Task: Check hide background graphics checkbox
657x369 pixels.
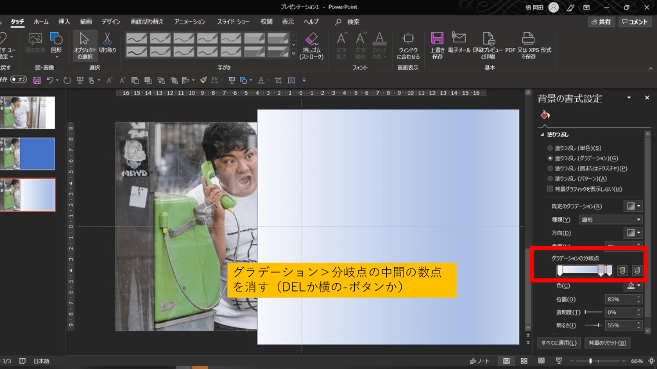Action: tap(550, 189)
